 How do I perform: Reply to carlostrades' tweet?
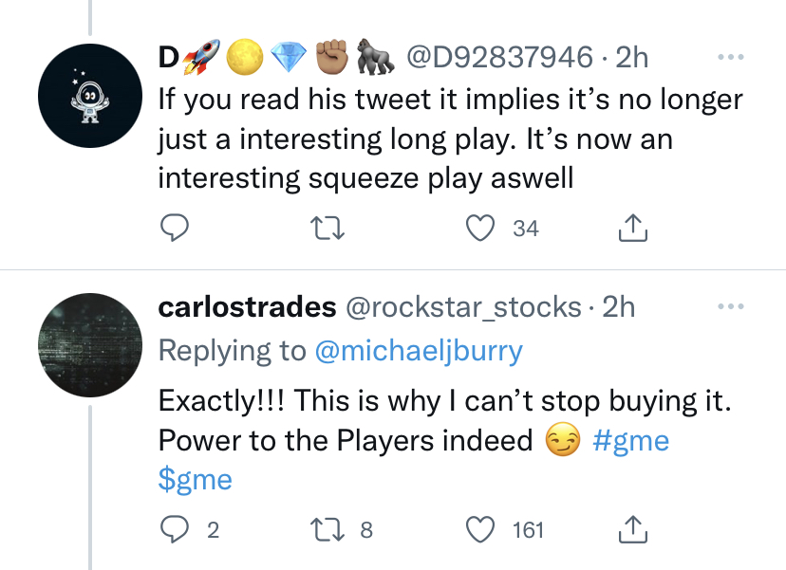(x=172, y=530)
